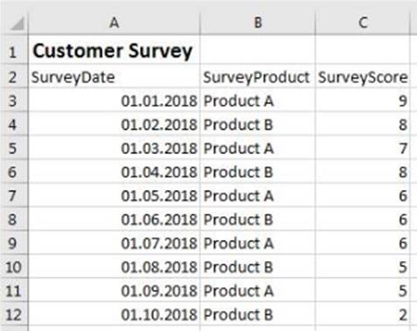Select column C header

click(x=363, y=24)
